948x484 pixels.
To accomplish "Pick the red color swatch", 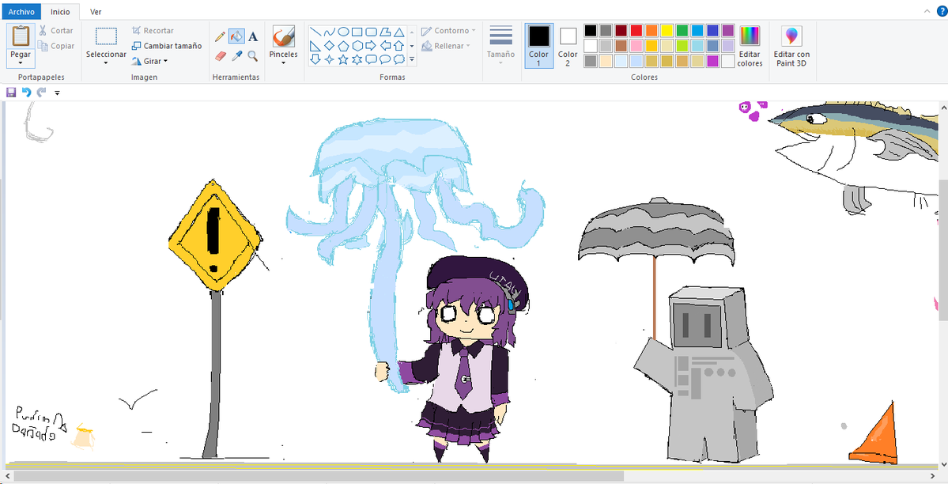I will (636, 30).
